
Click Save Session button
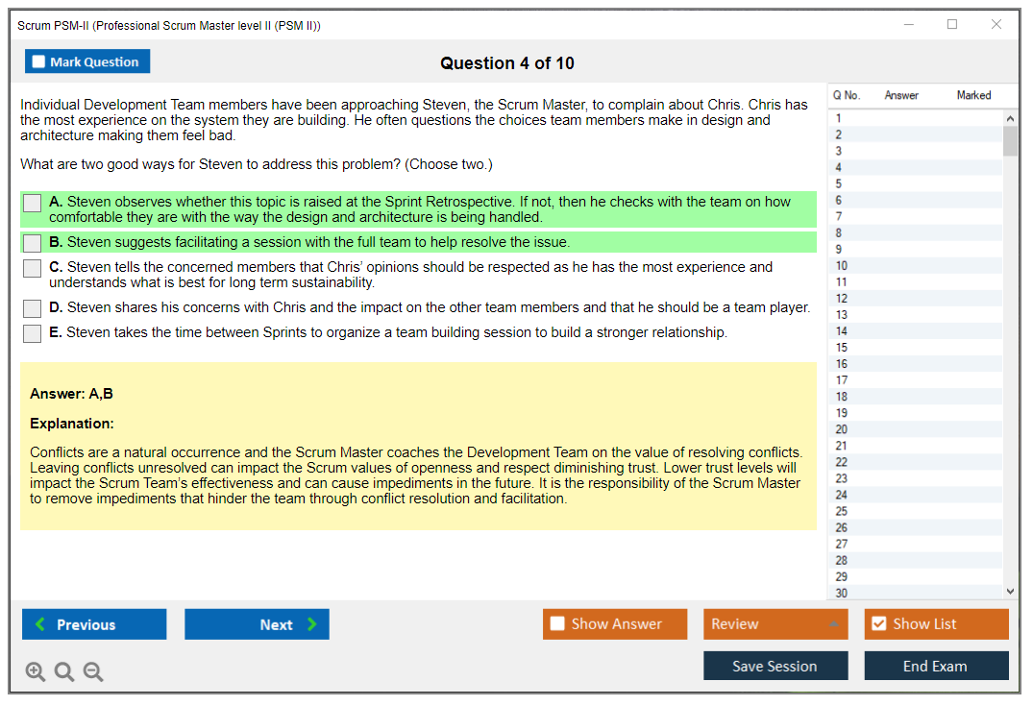pyautogui.click(x=775, y=666)
